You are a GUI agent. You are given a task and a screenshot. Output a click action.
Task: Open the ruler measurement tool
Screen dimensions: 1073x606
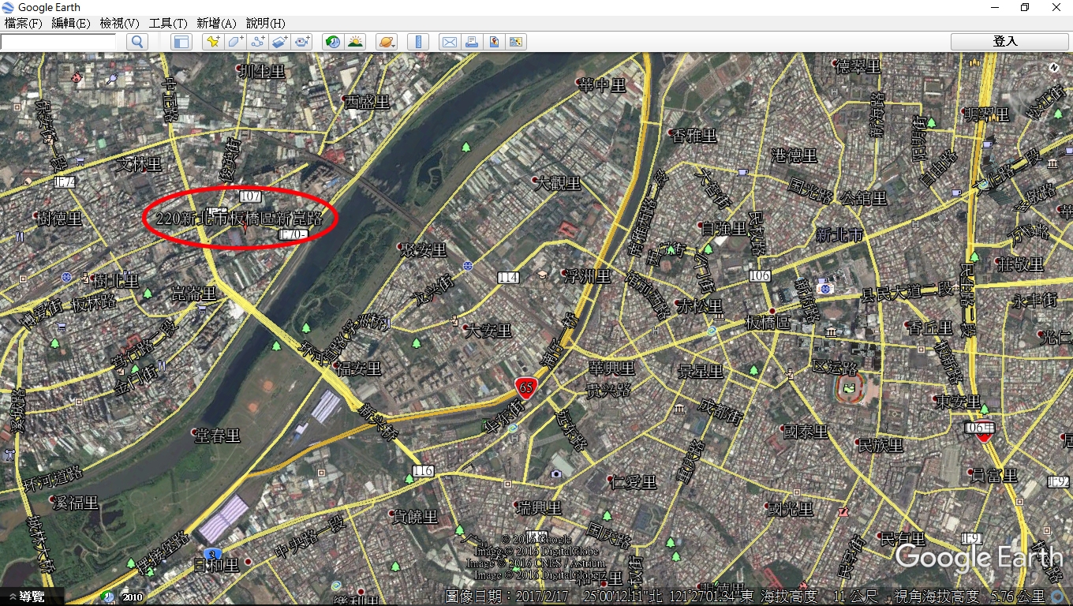point(418,42)
